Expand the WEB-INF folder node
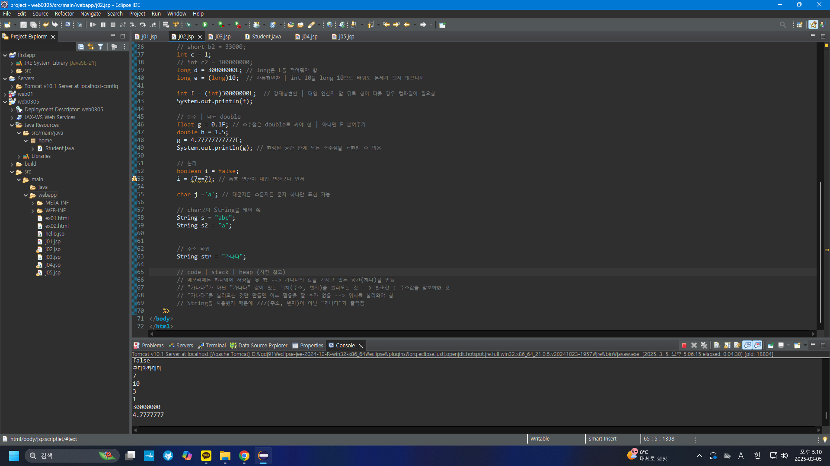The image size is (830, 466). [33, 211]
